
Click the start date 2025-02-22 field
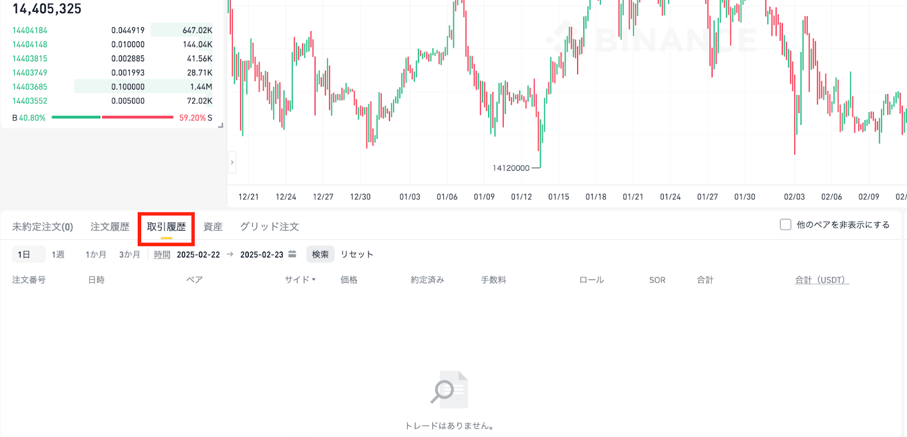pyautogui.click(x=198, y=254)
